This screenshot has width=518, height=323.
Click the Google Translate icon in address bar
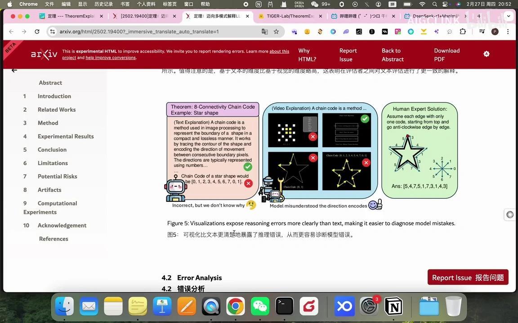click(264, 31)
